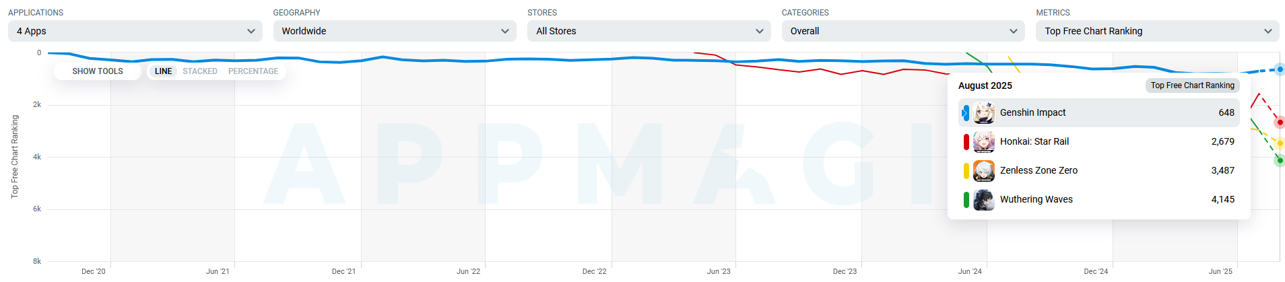
Task: Open the Categories dropdown set to Overall
Action: point(902,31)
